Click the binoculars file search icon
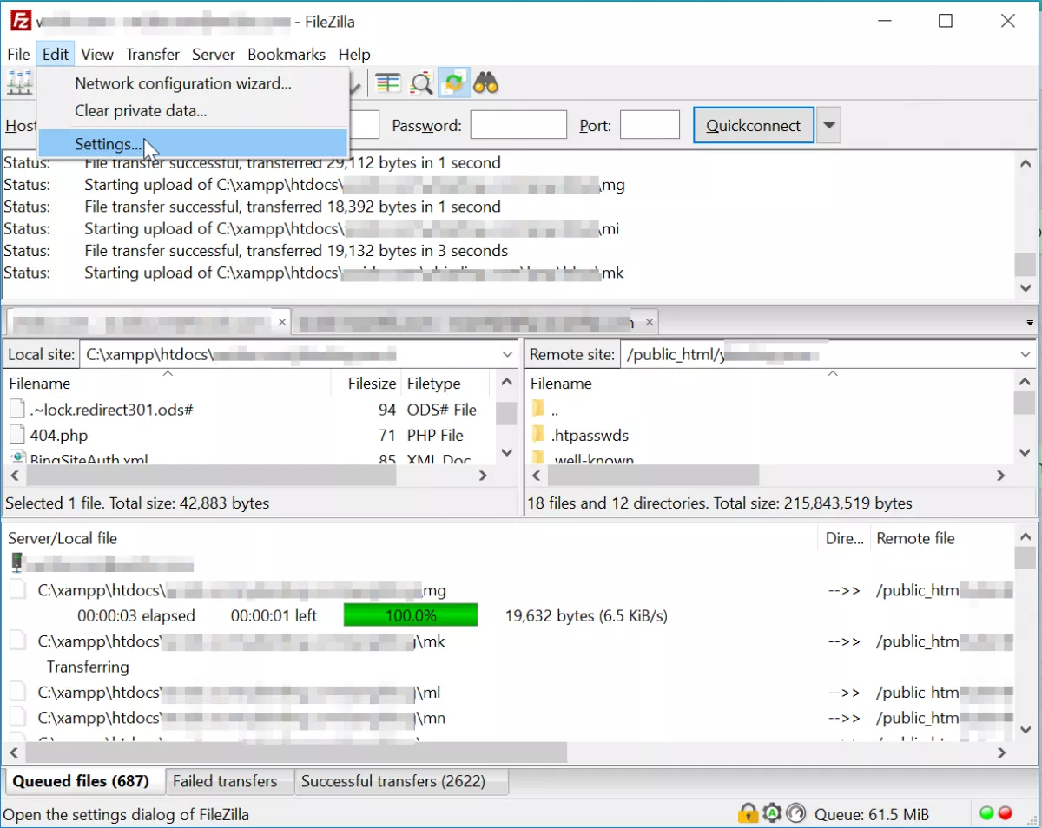 [x=486, y=83]
